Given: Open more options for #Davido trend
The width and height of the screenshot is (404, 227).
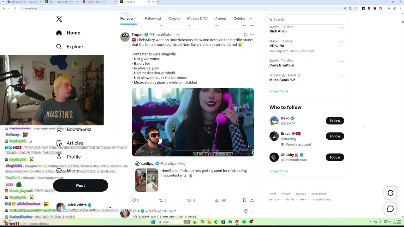Looking at the screenshot, I should (x=342, y=42).
